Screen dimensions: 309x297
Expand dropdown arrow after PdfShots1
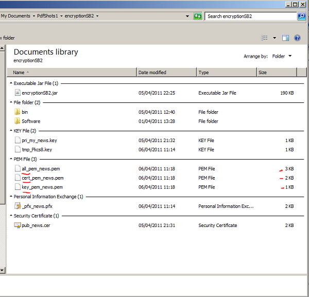61,16
